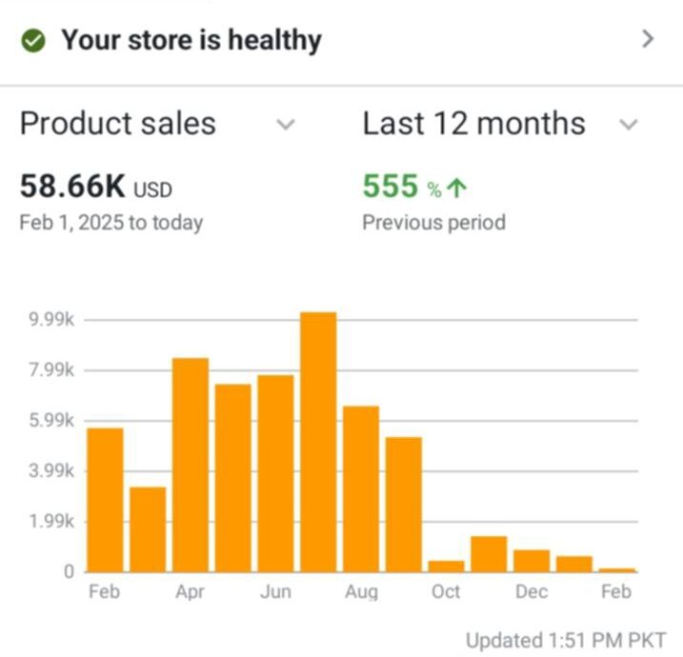Click the green upward trend arrow
The image size is (683, 657).
pyautogui.click(x=456, y=189)
